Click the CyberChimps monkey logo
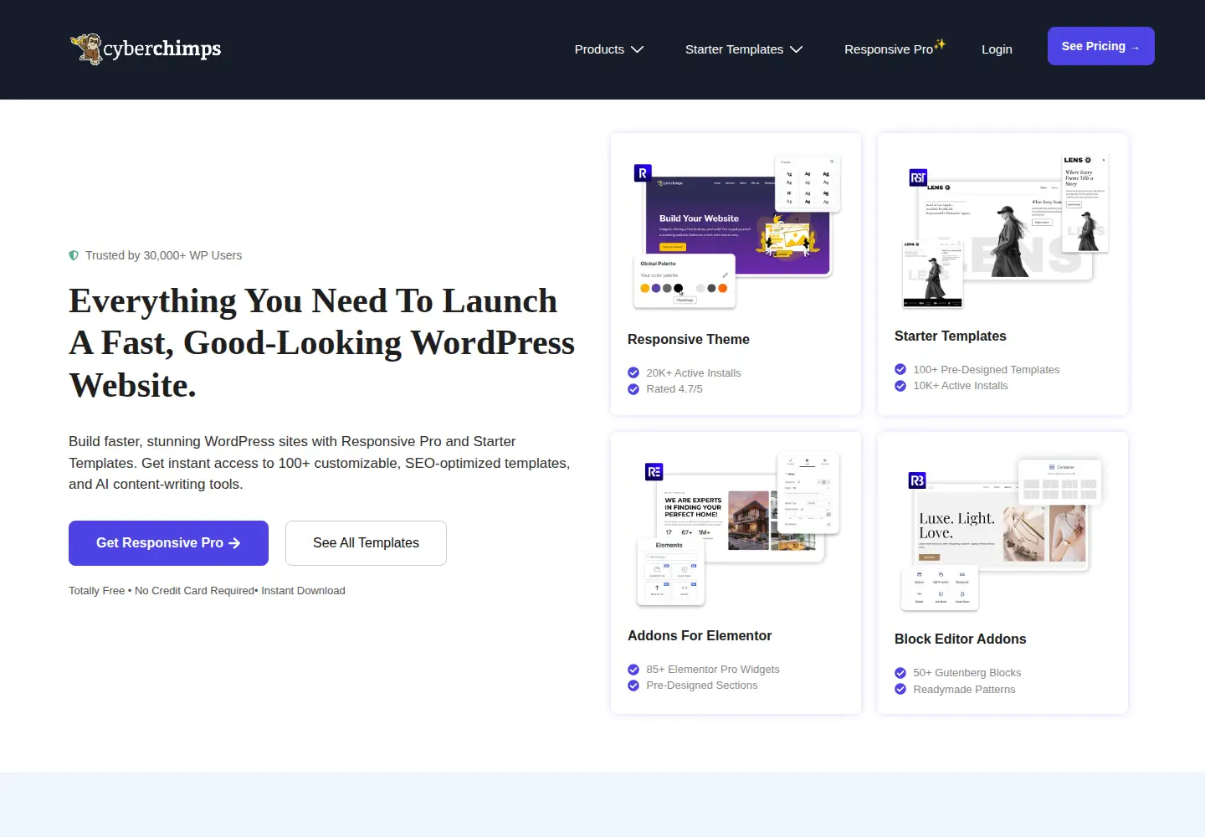Viewport: 1205px width, 837px height. coord(146,49)
